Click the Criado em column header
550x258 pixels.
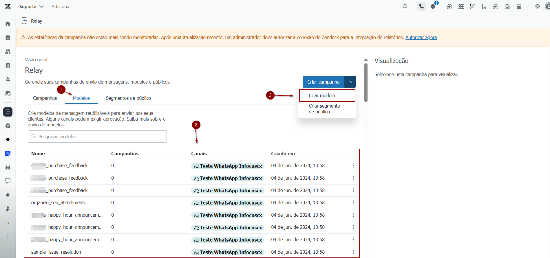(x=283, y=154)
